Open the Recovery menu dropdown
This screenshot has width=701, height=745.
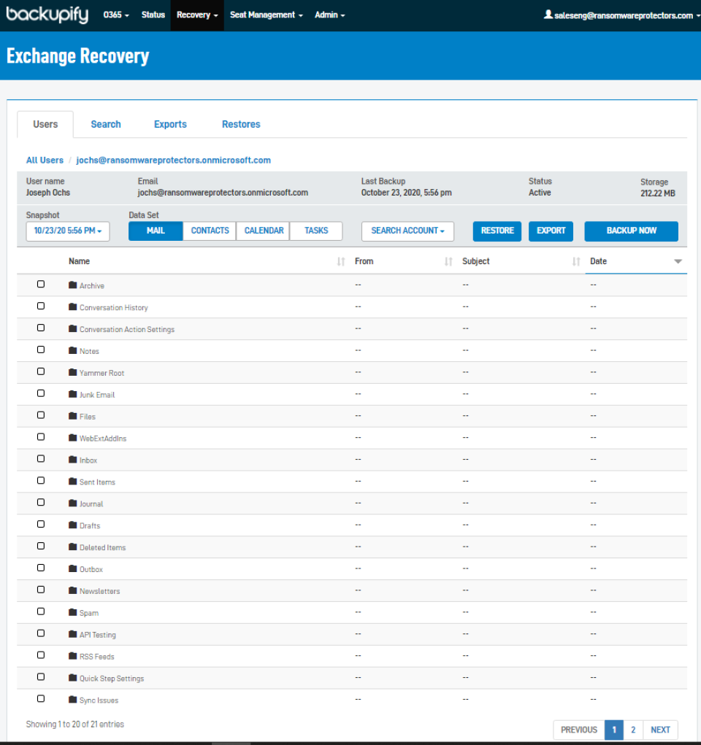click(x=196, y=14)
